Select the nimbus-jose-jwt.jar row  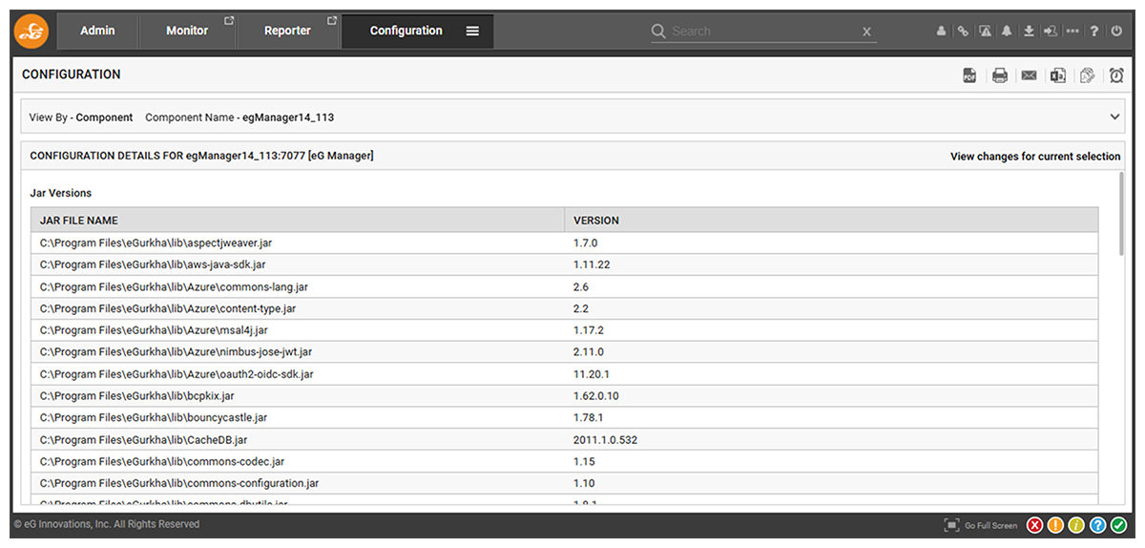565,352
